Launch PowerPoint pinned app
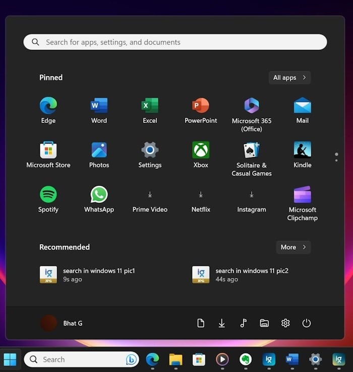 click(x=201, y=110)
